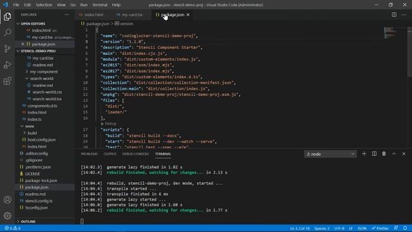Select the Terminal panel tab
This screenshot has width=412, height=232.
[163, 154]
